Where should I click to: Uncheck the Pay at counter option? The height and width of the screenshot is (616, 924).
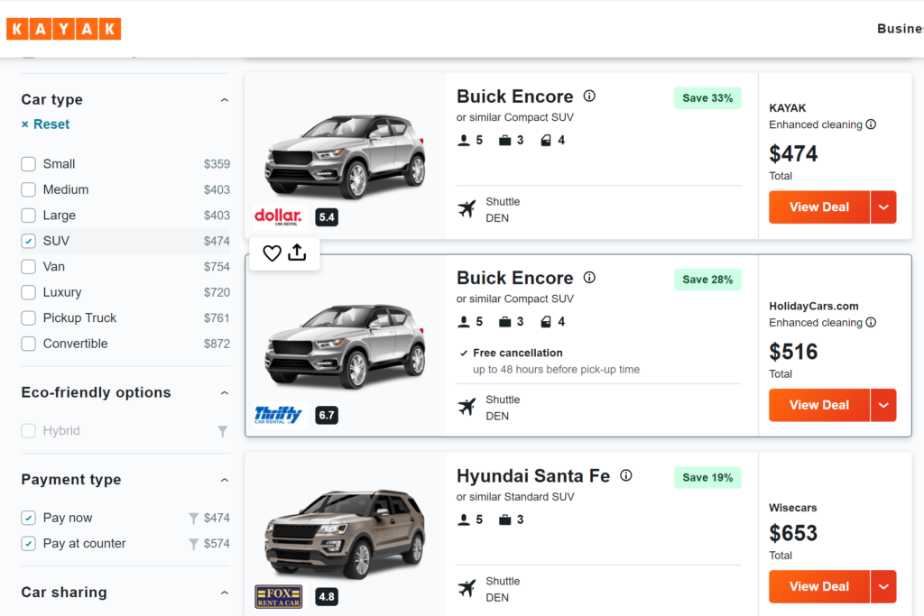[x=28, y=544]
